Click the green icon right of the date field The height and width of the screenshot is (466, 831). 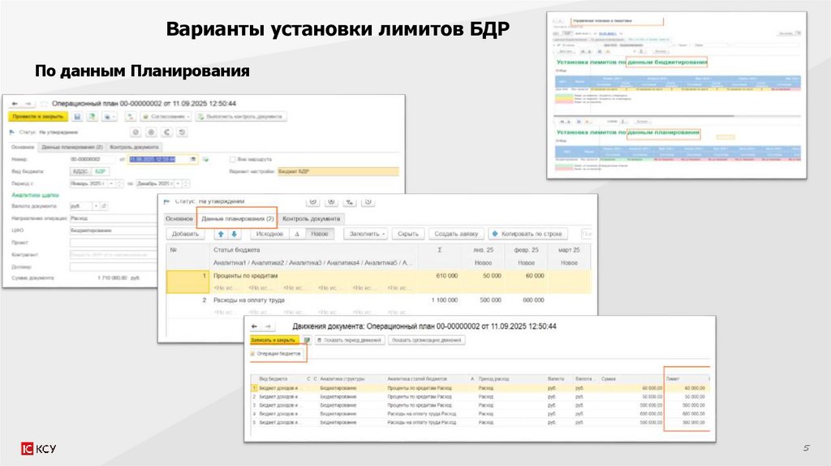[205, 159]
